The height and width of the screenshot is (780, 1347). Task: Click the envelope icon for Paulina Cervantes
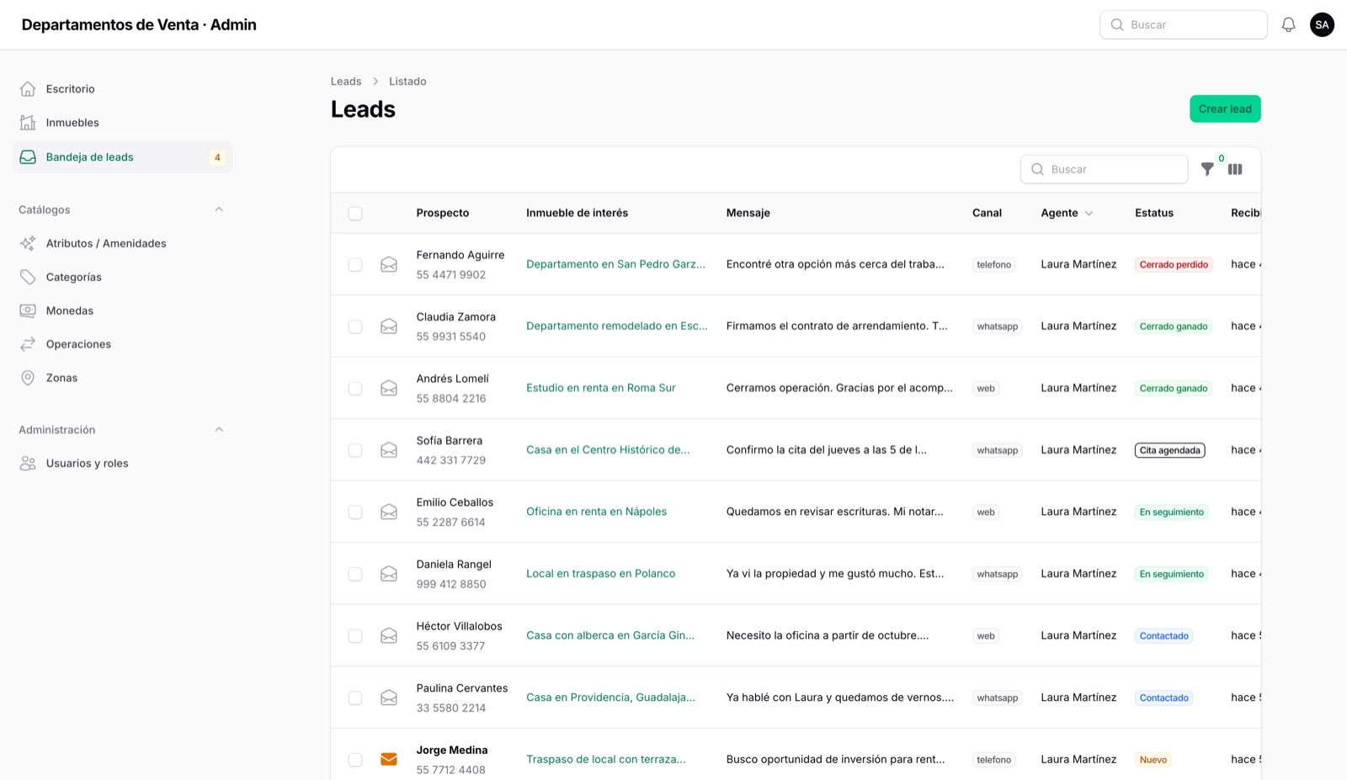pos(389,698)
